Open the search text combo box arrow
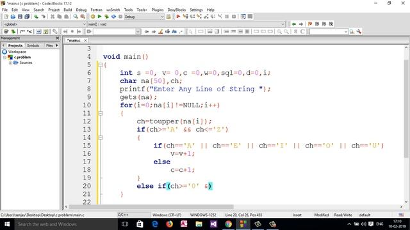Image resolution: width=410 pixels, height=230 pixels. 138,31
